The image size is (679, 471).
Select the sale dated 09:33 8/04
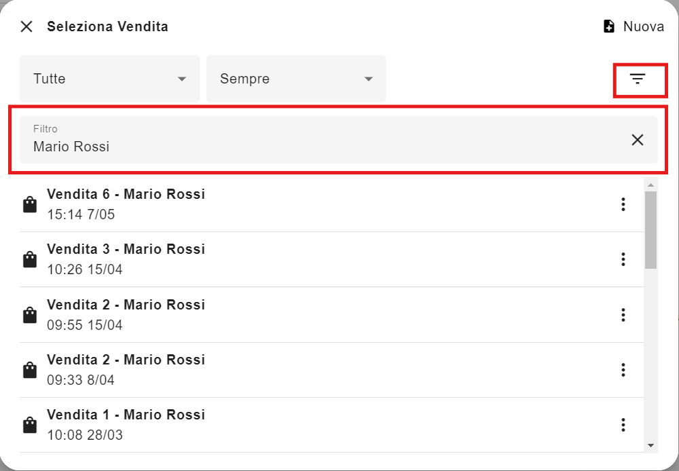pyautogui.click(x=331, y=370)
